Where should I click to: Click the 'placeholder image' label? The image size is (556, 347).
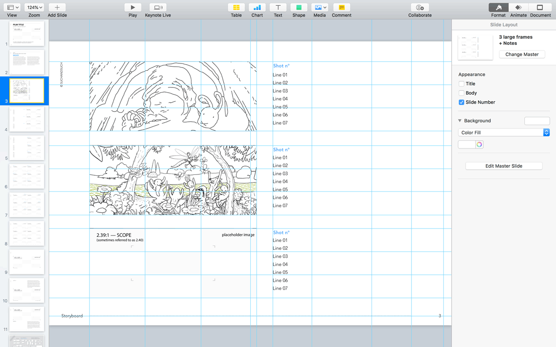[238, 235]
